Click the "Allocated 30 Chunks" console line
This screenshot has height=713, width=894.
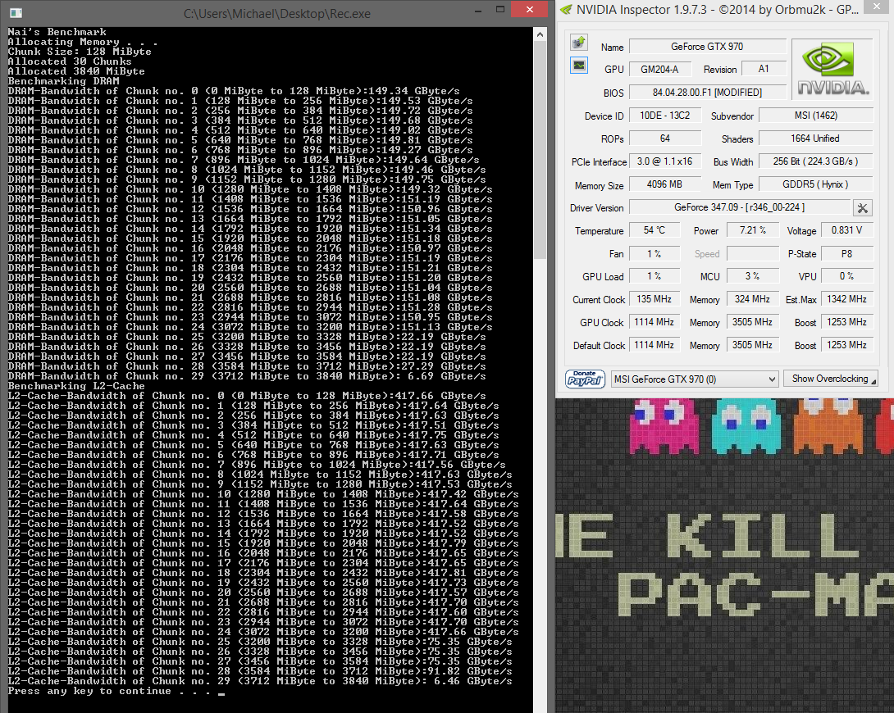coord(70,61)
